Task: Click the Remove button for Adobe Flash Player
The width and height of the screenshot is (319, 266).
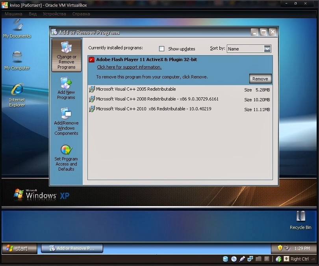Action: [260, 78]
